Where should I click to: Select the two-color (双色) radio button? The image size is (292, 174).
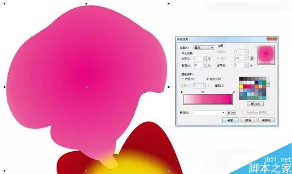click(183, 79)
